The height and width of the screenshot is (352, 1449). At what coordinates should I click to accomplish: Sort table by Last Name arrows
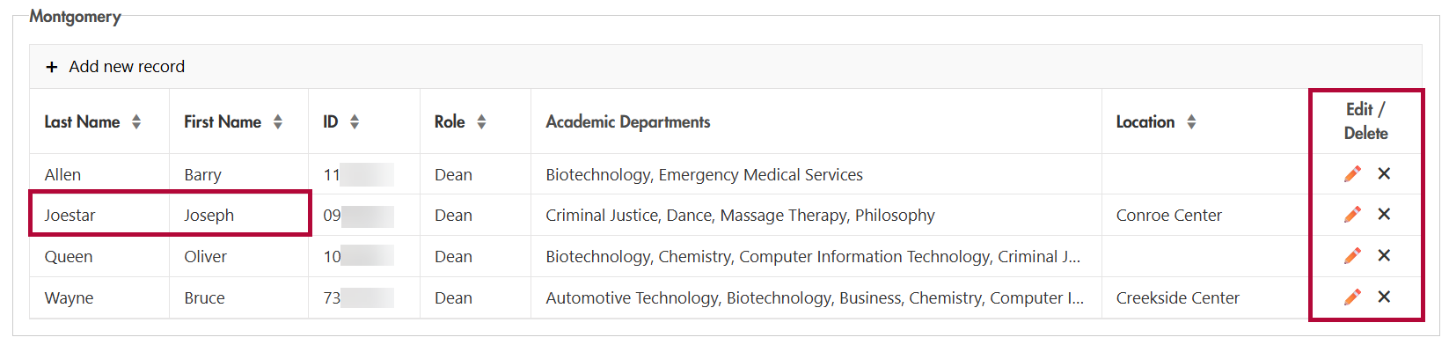(x=136, y=122)
